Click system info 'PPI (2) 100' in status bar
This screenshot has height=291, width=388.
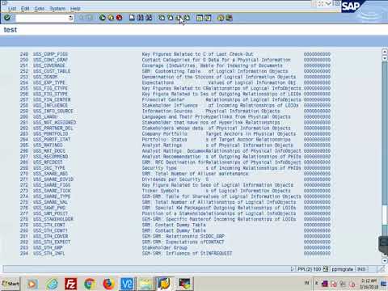[x=309, y=269]
